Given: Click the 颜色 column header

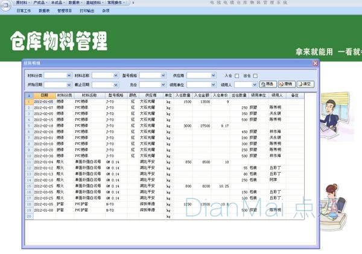Looking at the screenshot, I should pos(133,95).
